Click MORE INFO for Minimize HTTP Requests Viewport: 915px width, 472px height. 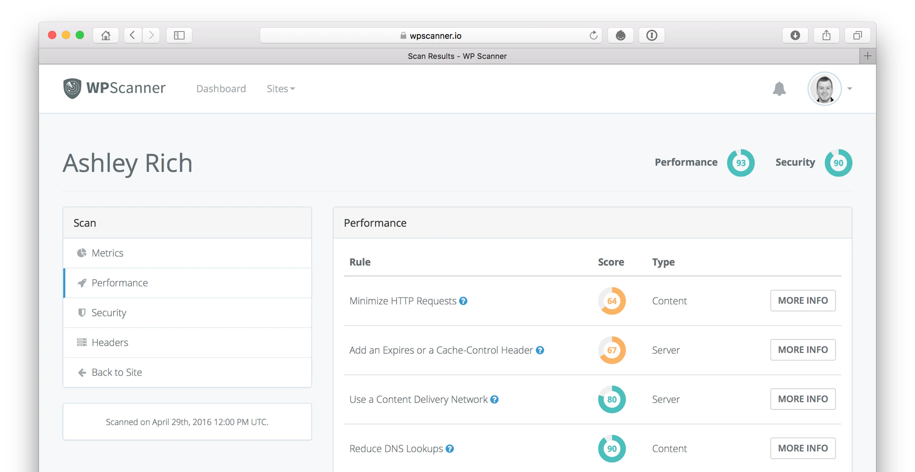[x=803, y=301]
